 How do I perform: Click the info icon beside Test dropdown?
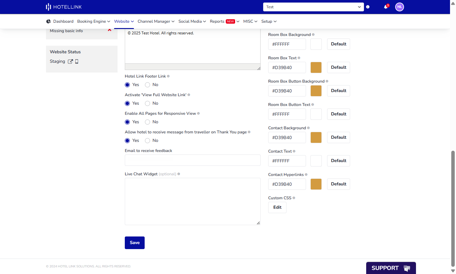[368, 7]
